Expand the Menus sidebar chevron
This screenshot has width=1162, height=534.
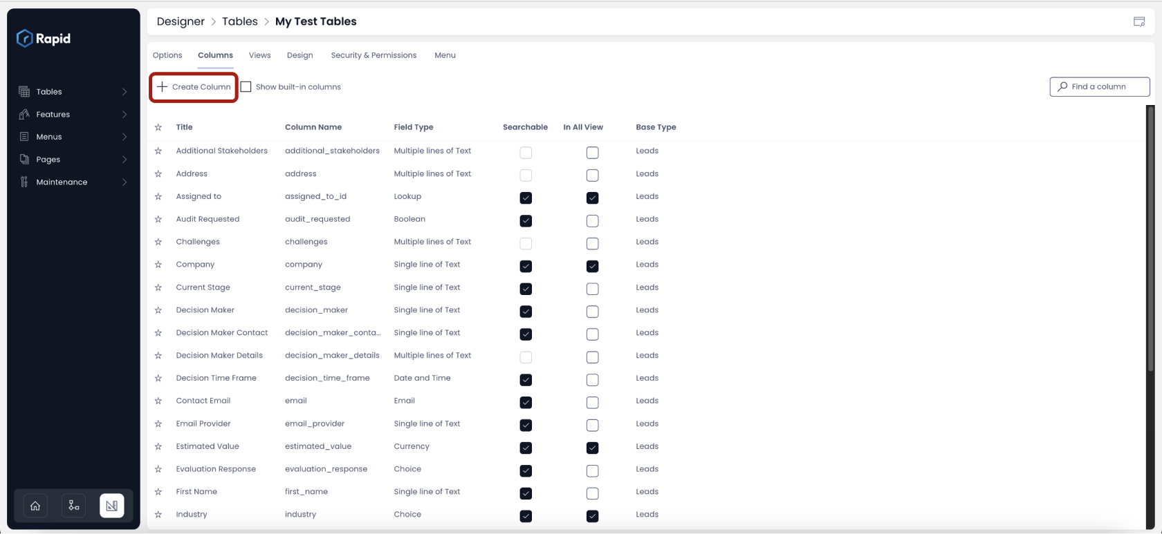(124, 137)
